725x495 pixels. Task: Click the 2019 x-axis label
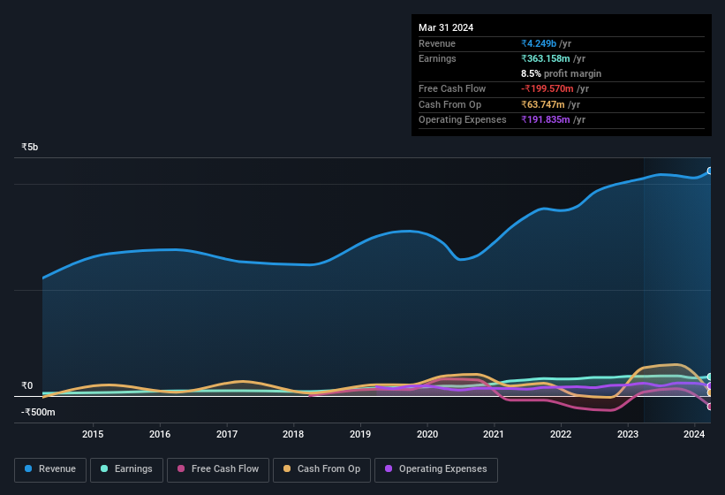point(360,434)
